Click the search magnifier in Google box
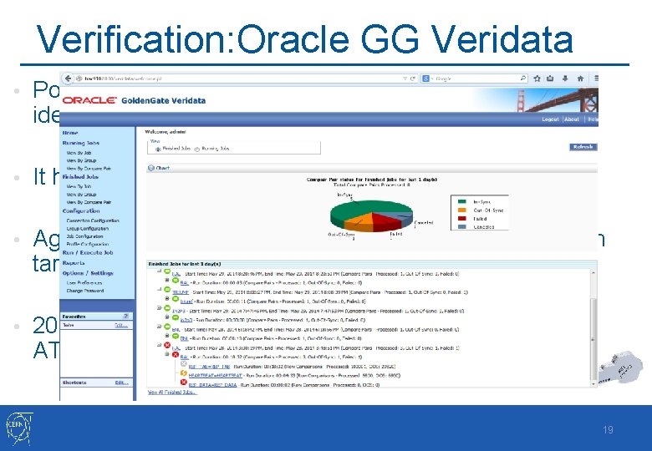652x451 pixels. [522, 78]
